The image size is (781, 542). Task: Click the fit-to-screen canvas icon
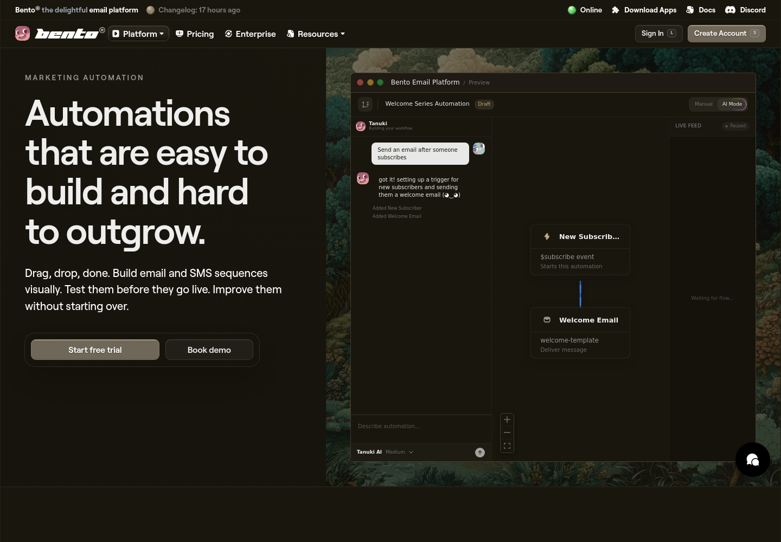[507, 446]
